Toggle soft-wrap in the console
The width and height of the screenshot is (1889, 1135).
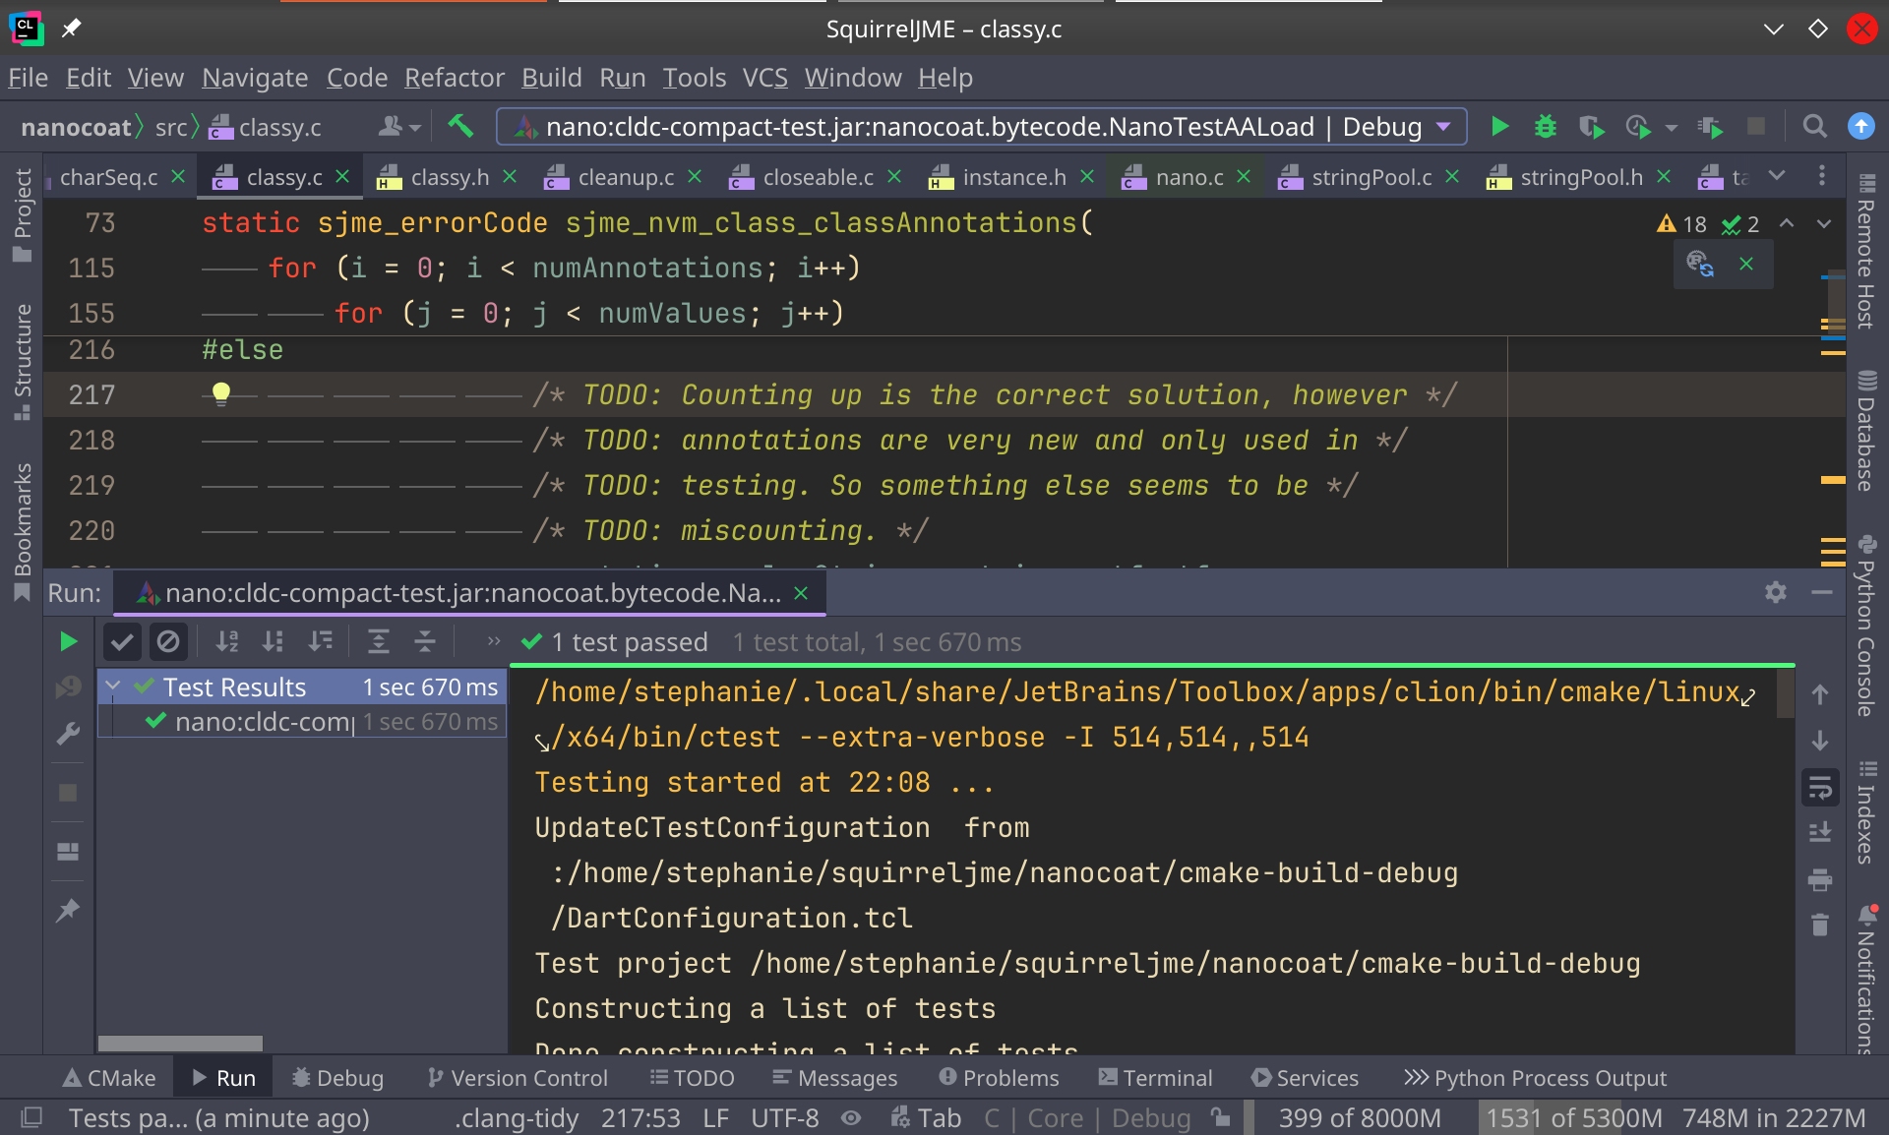(1819, 787)
